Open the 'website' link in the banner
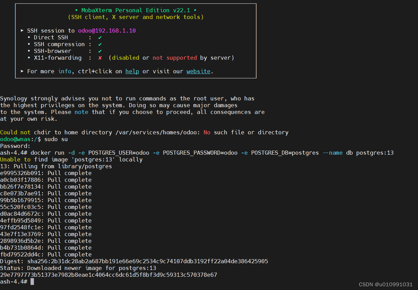 pyautogui.click(x=198, y=71)
